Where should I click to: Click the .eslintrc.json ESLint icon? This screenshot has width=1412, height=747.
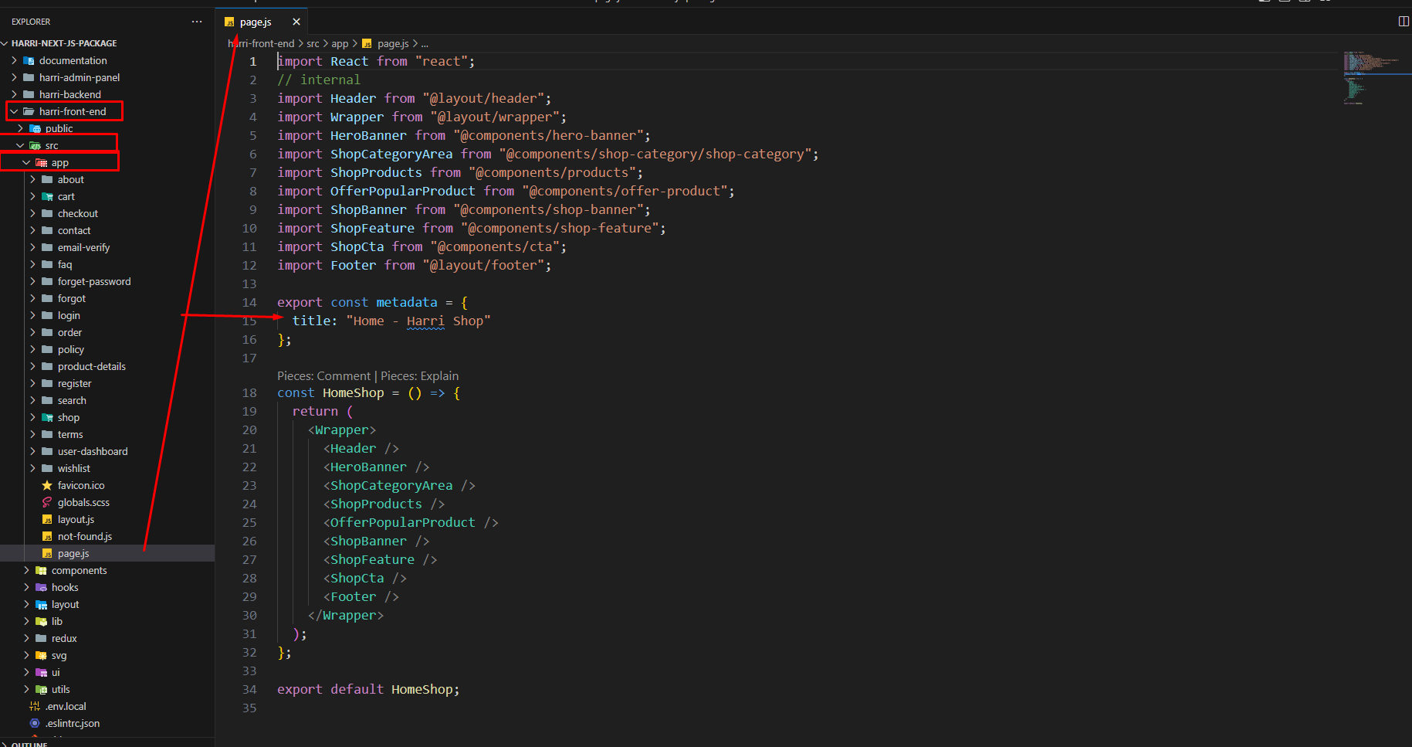(35, 723)
